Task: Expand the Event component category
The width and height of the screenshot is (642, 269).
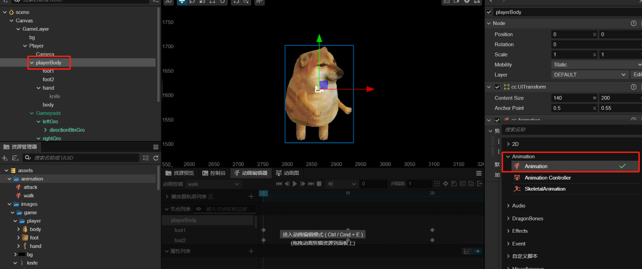Action: [508, 244]
